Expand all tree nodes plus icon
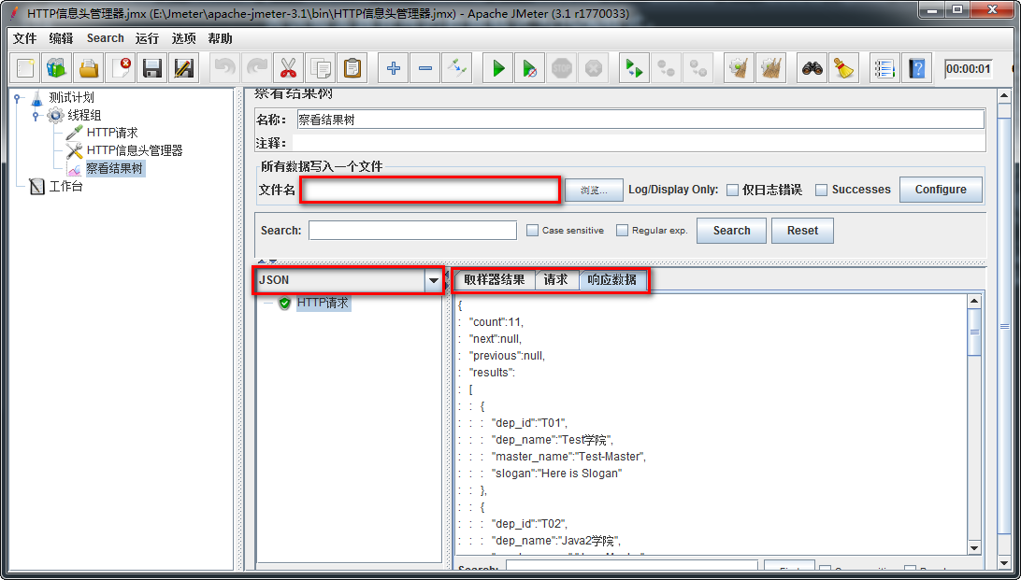 coord(394,67)
